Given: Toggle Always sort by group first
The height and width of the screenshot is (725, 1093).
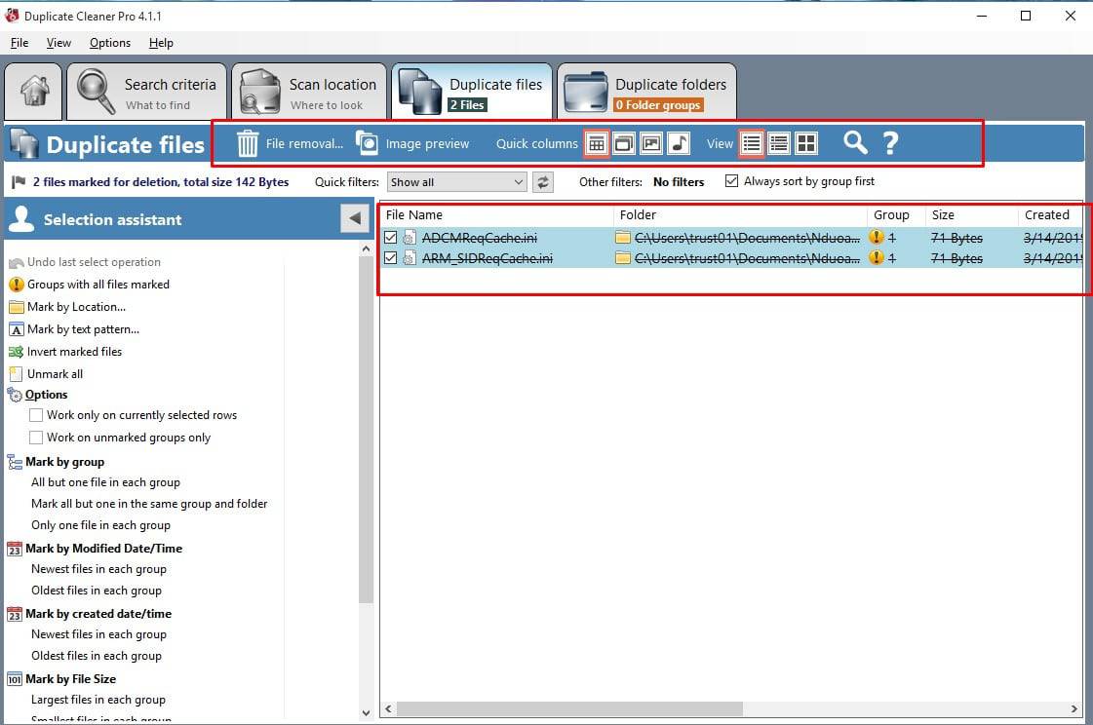Looking at the screenshot, I should pyautogui.click(x=732, y=181).
